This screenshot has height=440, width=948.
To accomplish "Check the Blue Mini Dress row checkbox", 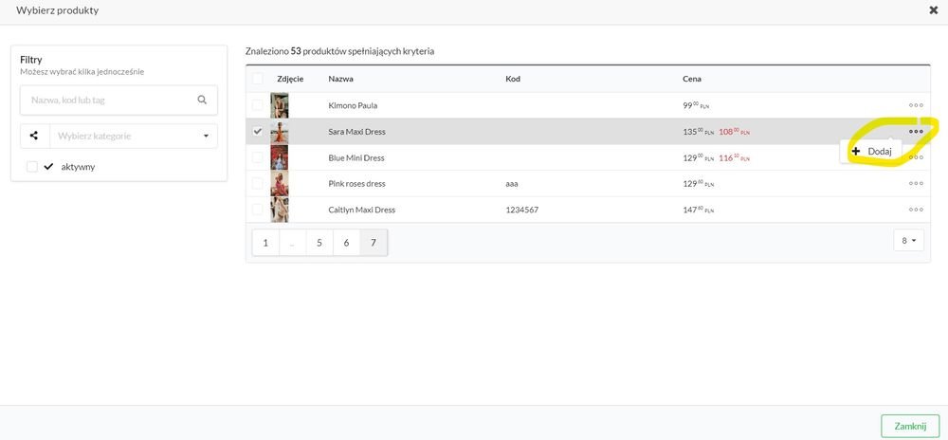I will [x=258, y=157].
